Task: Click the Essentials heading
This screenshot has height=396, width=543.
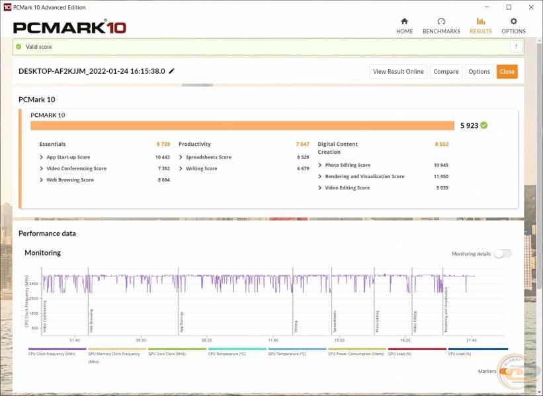Action: pos(52,144)
